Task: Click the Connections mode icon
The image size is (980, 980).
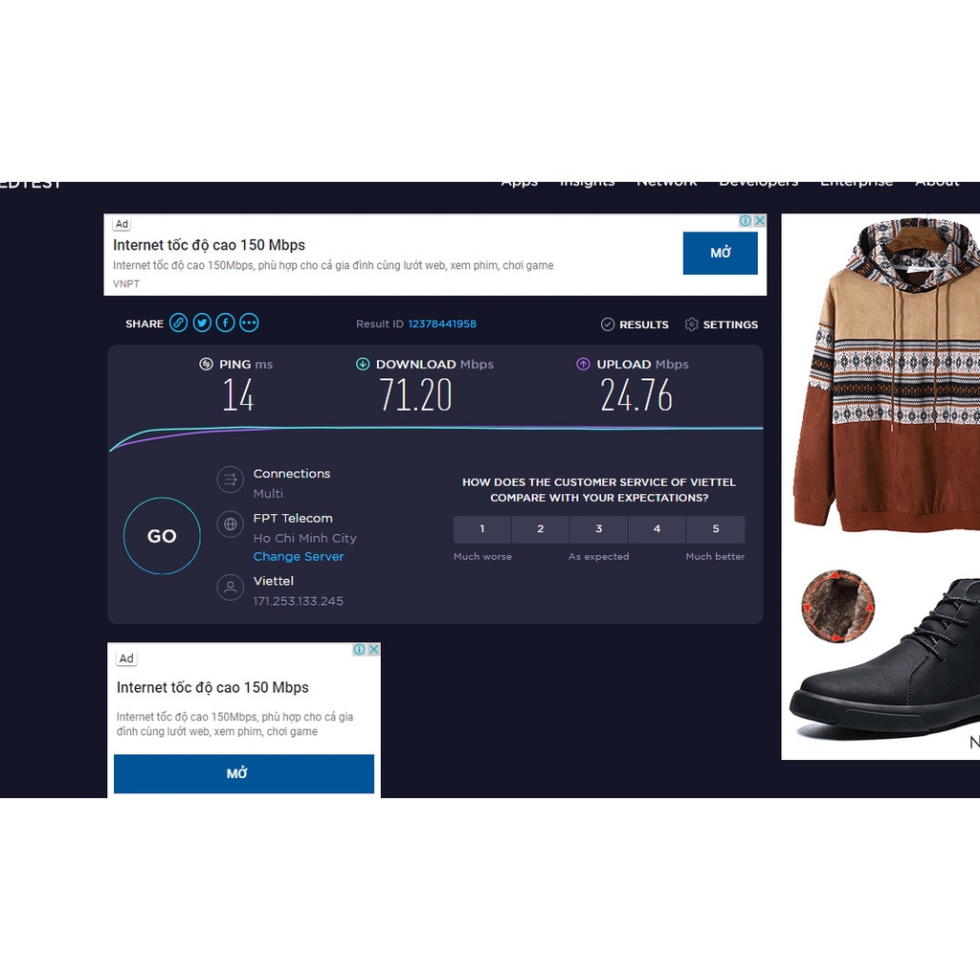Action: click(x=230, y=479)
